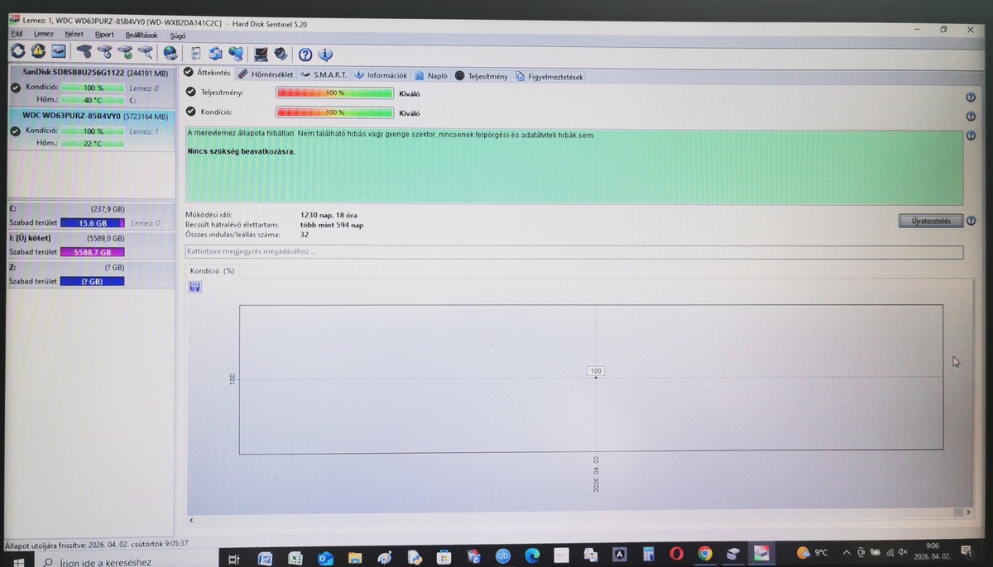Screen dimensions: 993x567
Task: Switch to the S.M.A.R.T. tab
Action: coord(324,75)
